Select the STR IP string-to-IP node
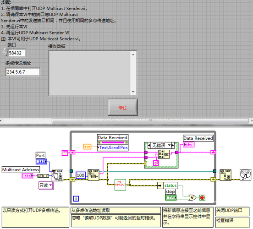Image resolution: width=253 pixels, height=229 pixels. [43, 176]
